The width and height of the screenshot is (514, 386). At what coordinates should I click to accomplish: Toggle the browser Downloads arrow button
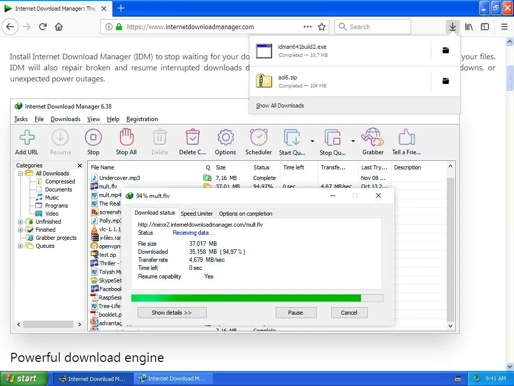pos(453,27)
